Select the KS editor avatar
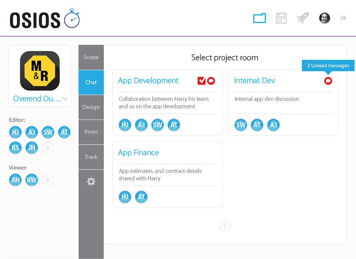Image resolution: width=356 pixels, height=259 pixels. 16,148
